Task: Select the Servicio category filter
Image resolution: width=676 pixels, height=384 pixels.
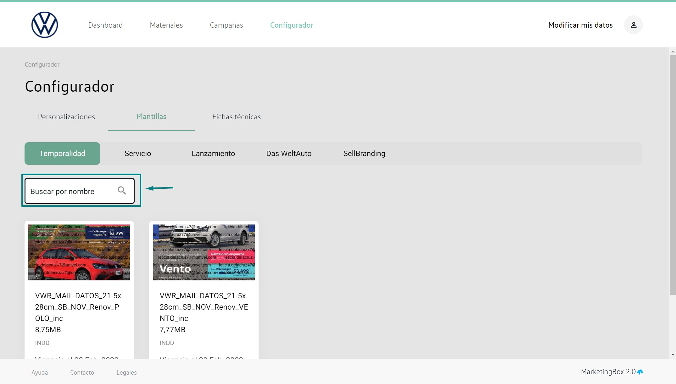Action: [x=138, y=154]
